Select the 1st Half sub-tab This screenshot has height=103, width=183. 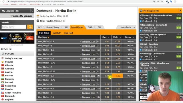[x=57, y=33]
